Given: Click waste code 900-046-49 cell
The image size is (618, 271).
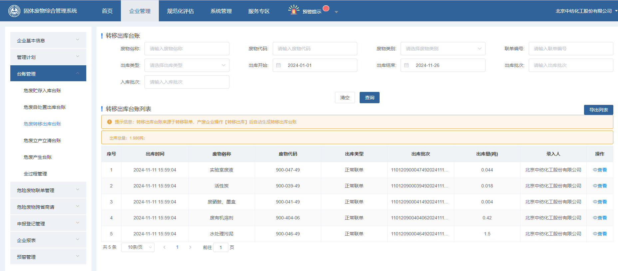Looking at the screenshot, I should [x=288, y=234].
